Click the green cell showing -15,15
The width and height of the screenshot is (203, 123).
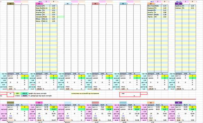(53, 109)
